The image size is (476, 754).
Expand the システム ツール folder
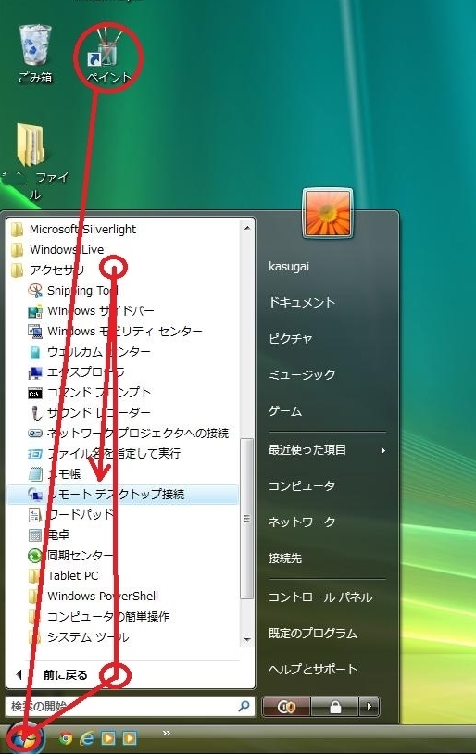pos(79,637)
